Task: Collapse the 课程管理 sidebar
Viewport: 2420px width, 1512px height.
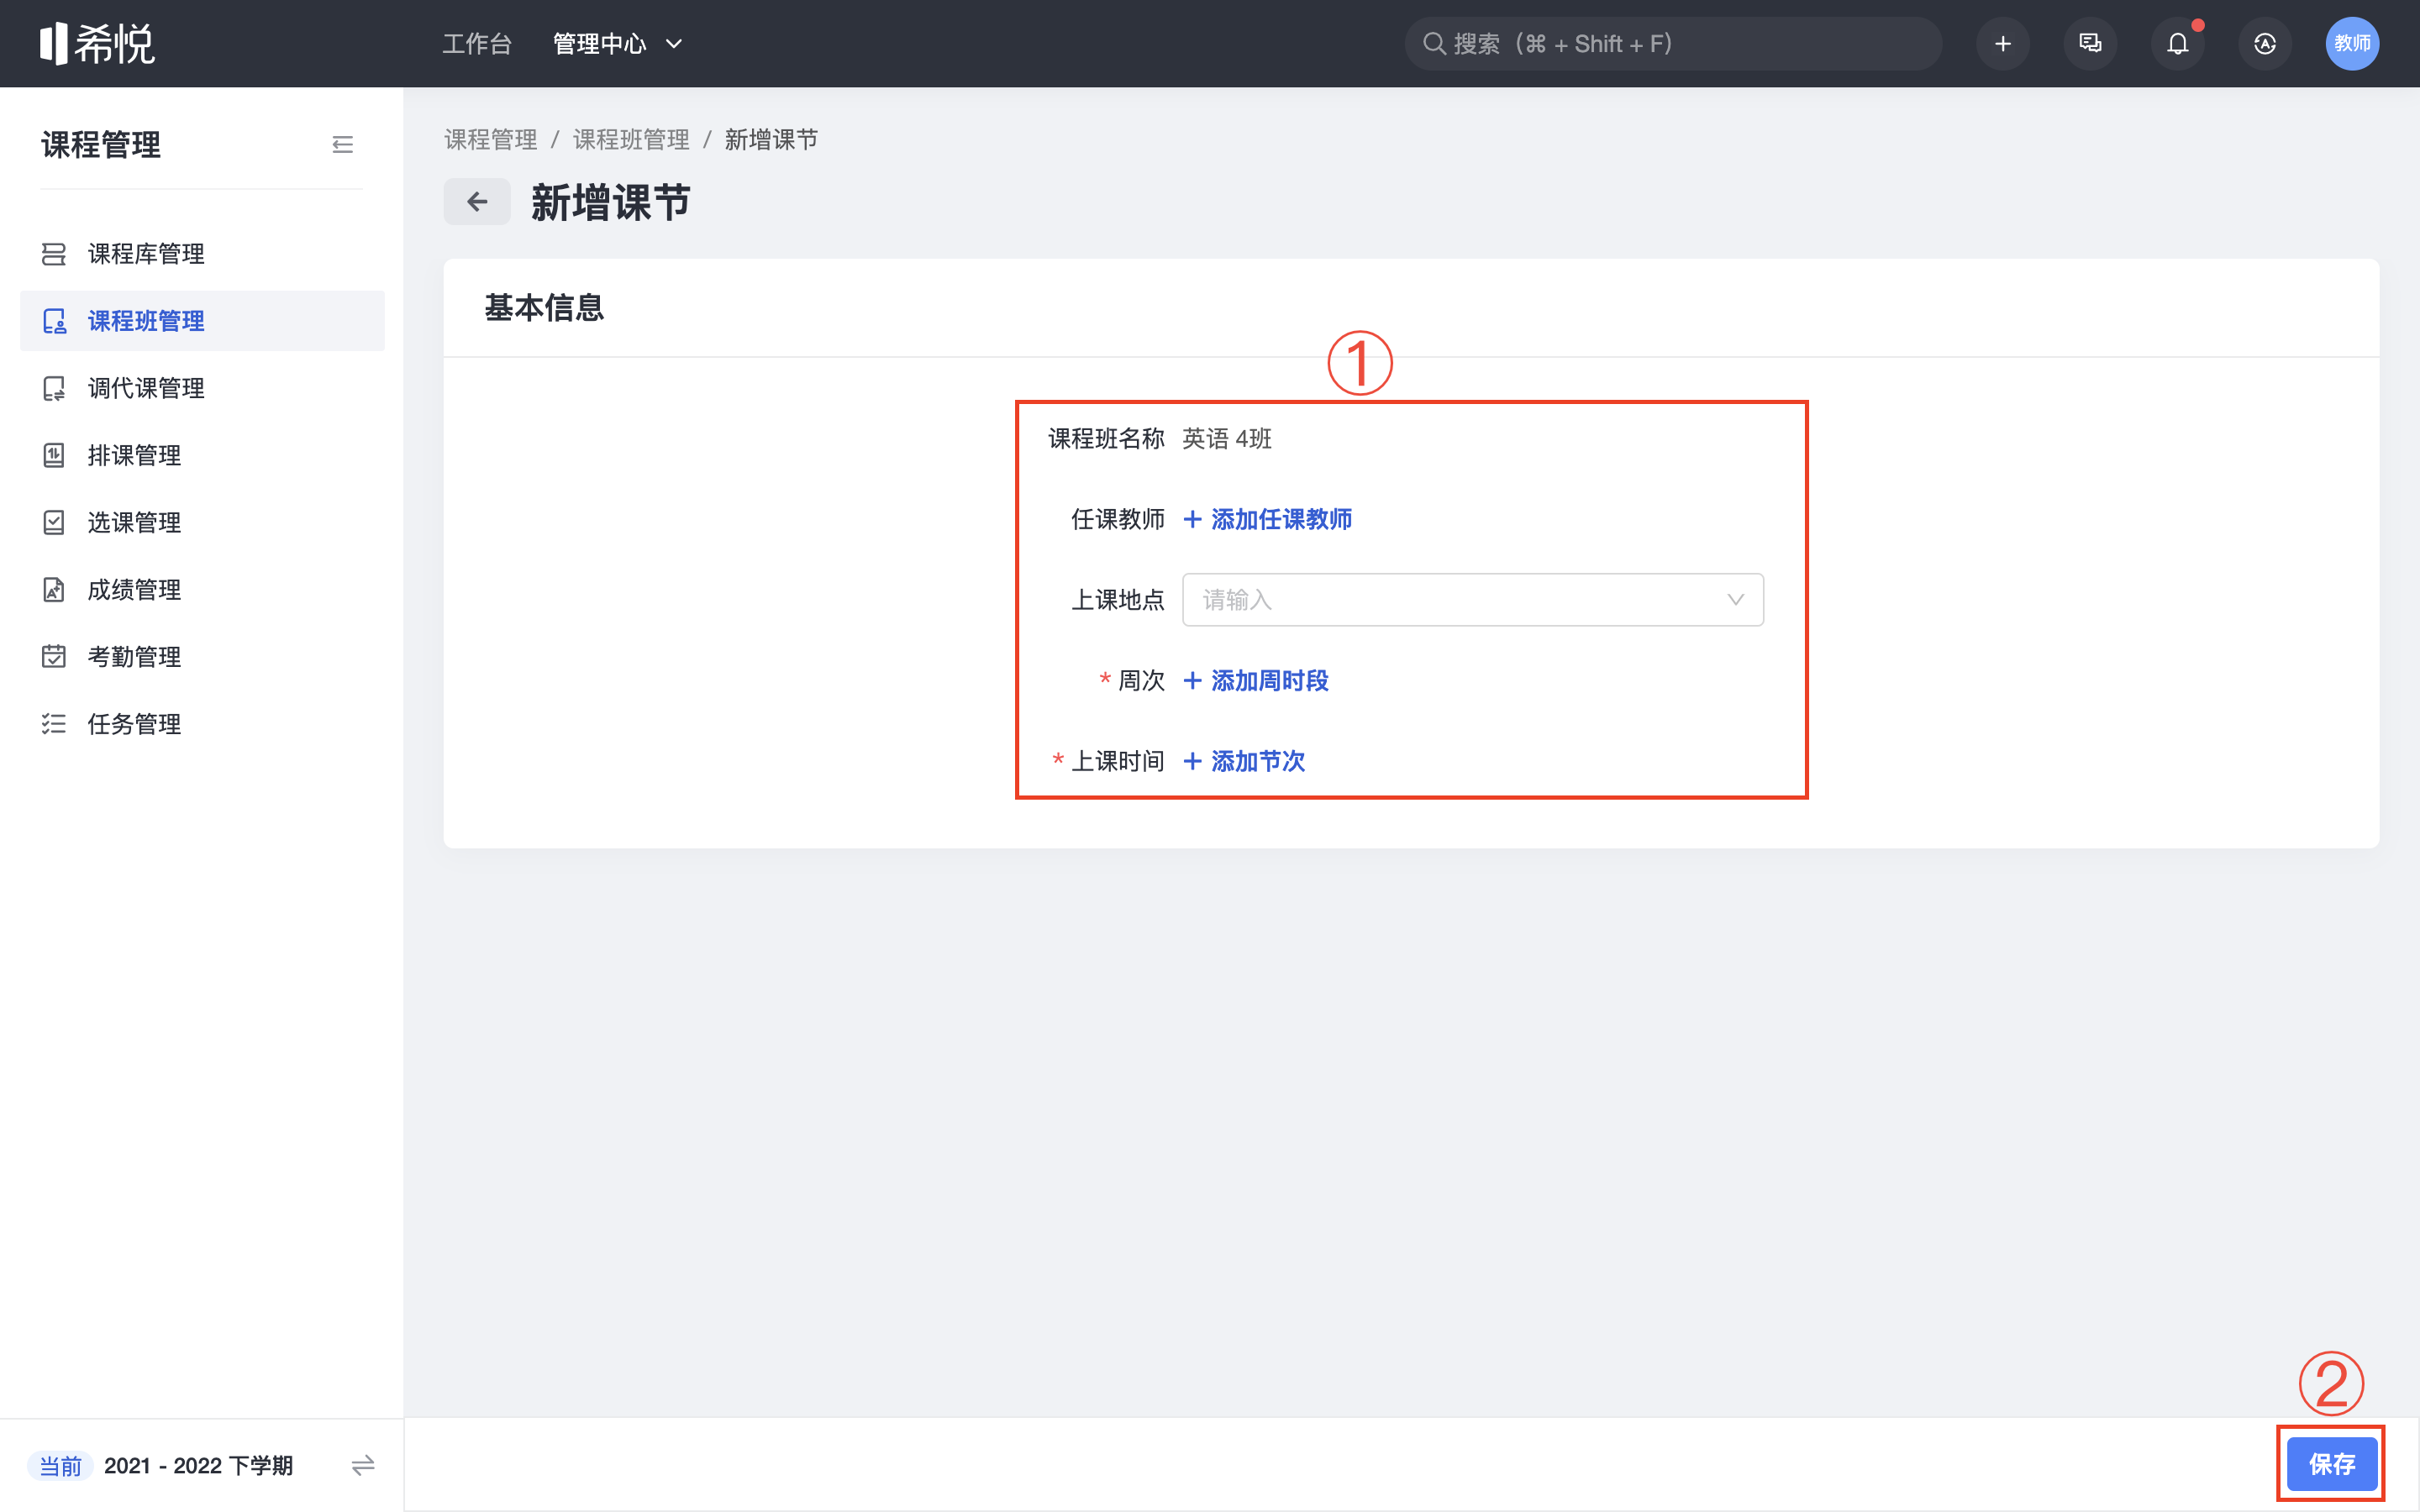Action: [342, 145]
